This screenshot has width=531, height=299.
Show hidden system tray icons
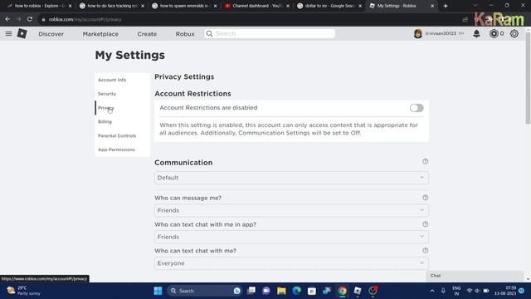(x=432, y=291)
